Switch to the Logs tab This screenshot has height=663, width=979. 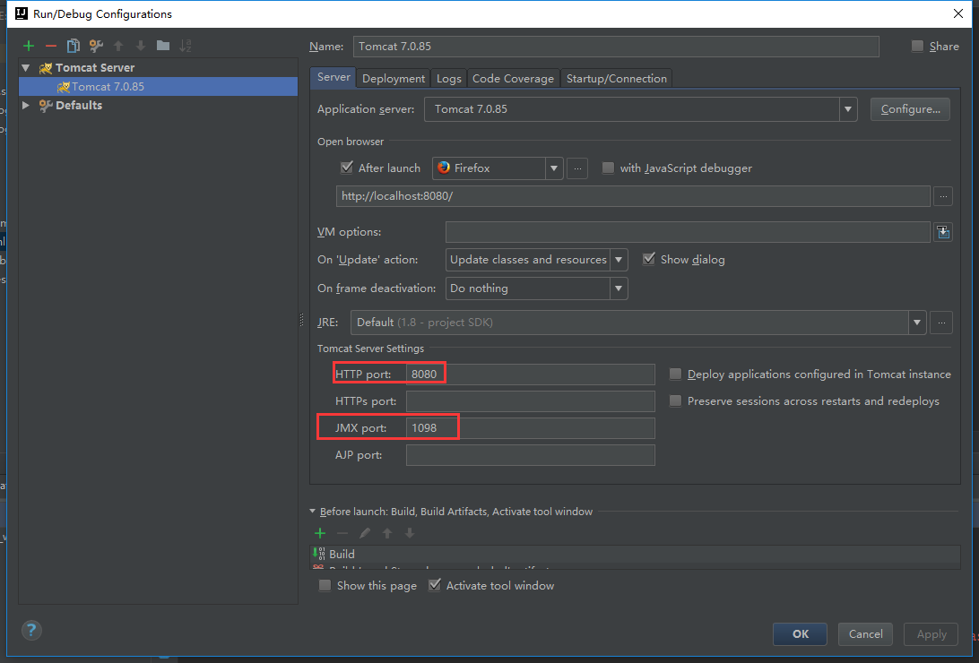point(449,79)
